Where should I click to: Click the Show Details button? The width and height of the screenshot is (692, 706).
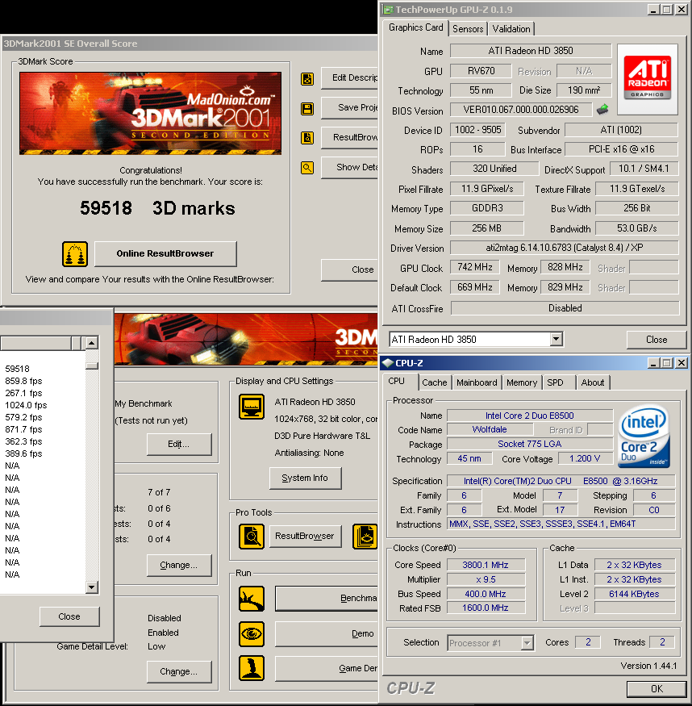(x=350, y=168)
